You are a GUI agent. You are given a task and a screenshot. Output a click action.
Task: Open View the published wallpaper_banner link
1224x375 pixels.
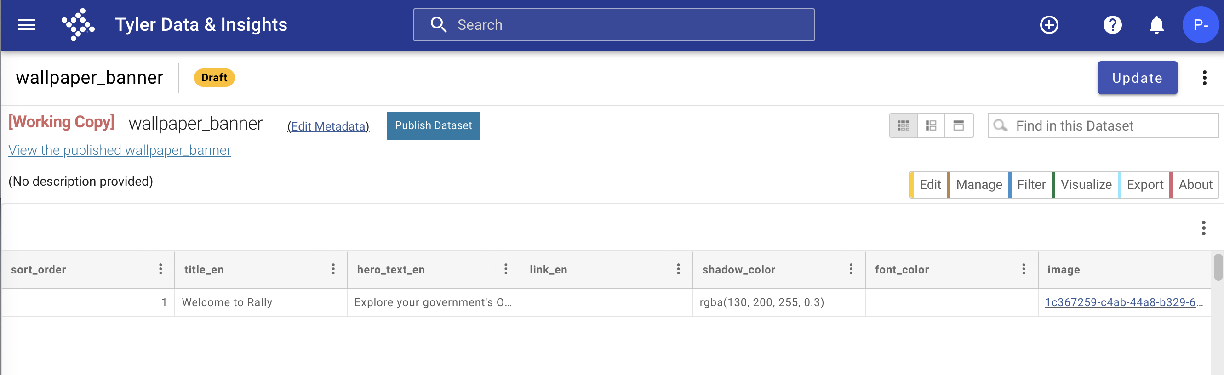[x=120, y=150]
